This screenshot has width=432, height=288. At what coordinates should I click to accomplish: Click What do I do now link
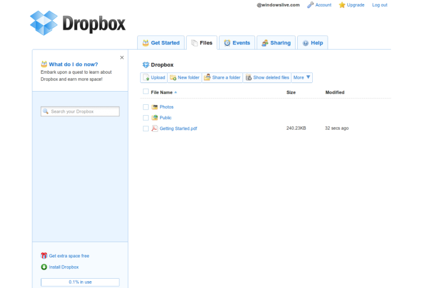[73, 64]
